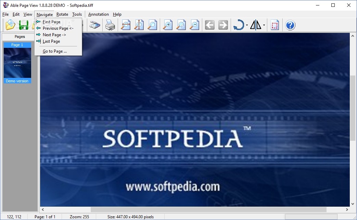Open the Edit menu
357x220 pixels.
point(16,14)
